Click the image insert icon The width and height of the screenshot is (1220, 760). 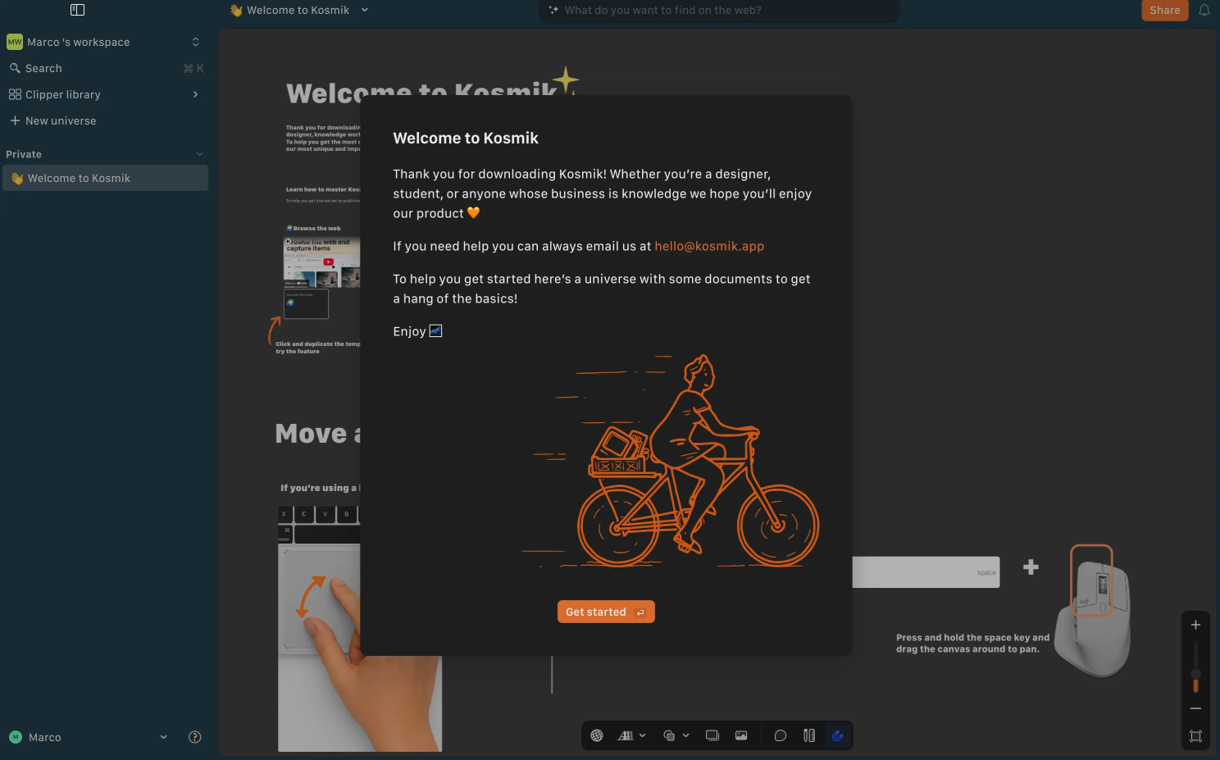[741, 735]
